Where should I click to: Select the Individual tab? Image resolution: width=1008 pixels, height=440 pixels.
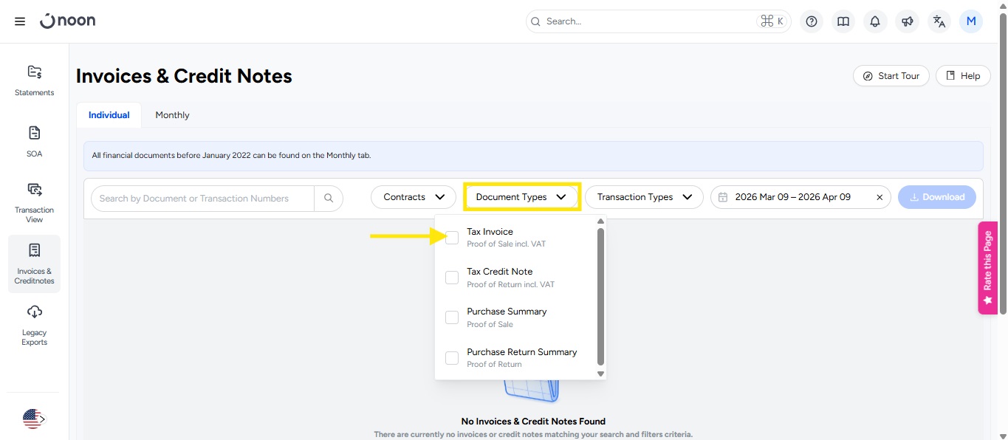coord(109,115)
